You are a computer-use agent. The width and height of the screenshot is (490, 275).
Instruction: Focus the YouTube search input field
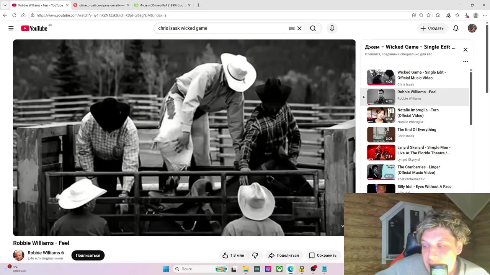click(x=222, y=28)
